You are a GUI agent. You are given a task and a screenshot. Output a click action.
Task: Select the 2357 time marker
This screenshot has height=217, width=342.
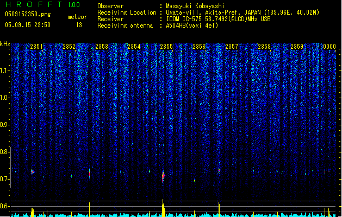click(x=232, y=47)
